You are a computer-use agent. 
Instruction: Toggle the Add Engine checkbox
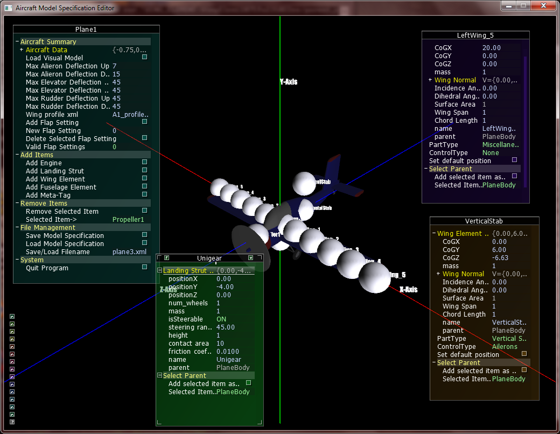click(x=144, y=163)
